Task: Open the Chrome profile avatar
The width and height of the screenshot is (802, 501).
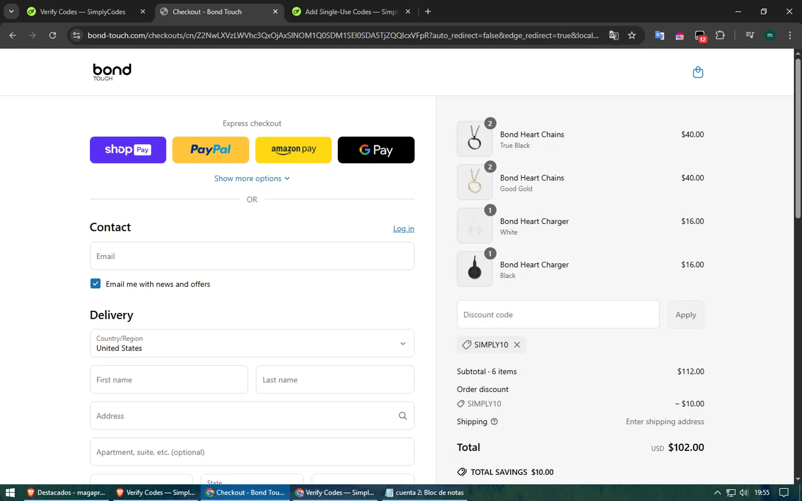Action: click(770, 35)
